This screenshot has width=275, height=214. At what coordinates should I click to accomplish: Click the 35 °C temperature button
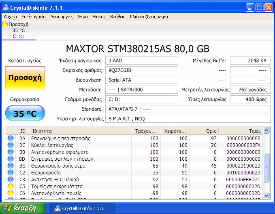tap(25, 113)
